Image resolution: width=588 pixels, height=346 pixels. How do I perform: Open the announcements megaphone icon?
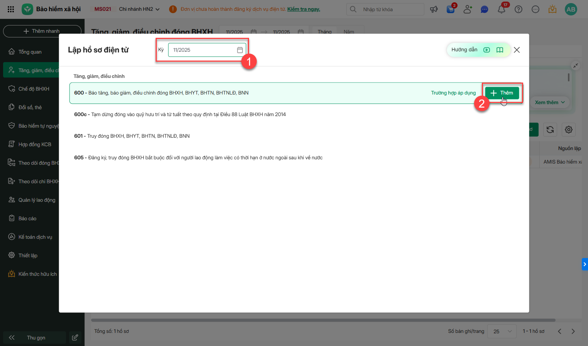(434, 9)
